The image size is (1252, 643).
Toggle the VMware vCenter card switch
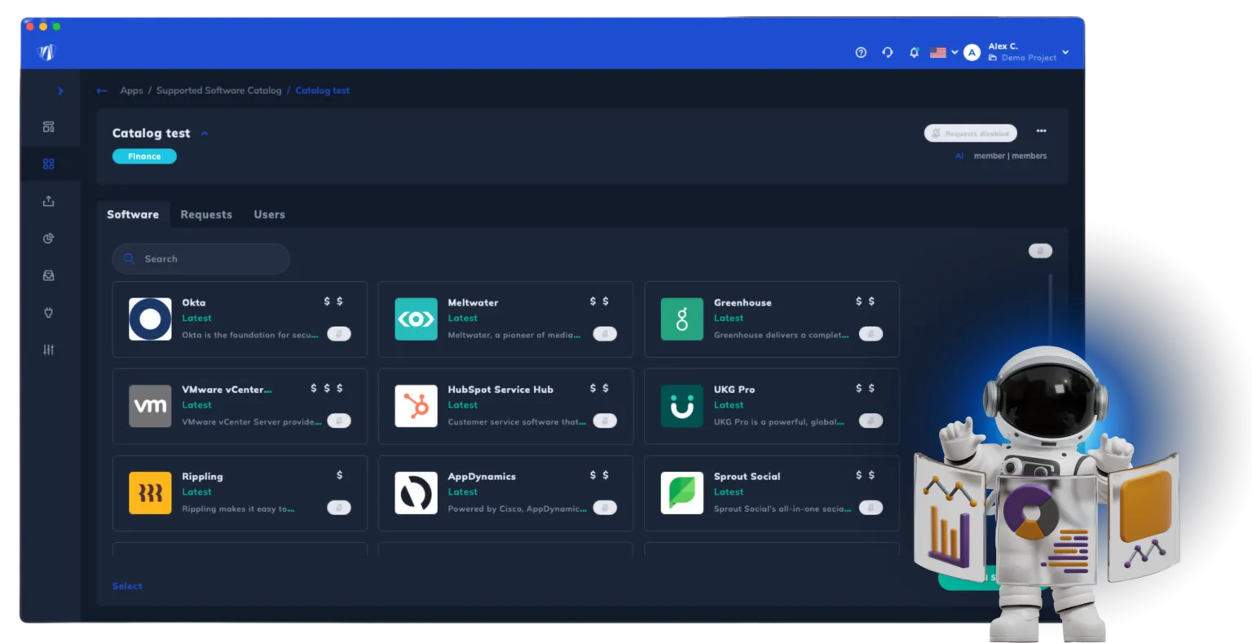[x=339, y=421]
